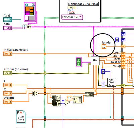Viewport: 134px width, 128px height.
Task: Select the Weight DBL terminal
Action: pos(8,102)
